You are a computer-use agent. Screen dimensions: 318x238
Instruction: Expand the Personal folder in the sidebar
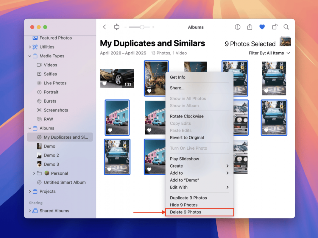[34, 173]
